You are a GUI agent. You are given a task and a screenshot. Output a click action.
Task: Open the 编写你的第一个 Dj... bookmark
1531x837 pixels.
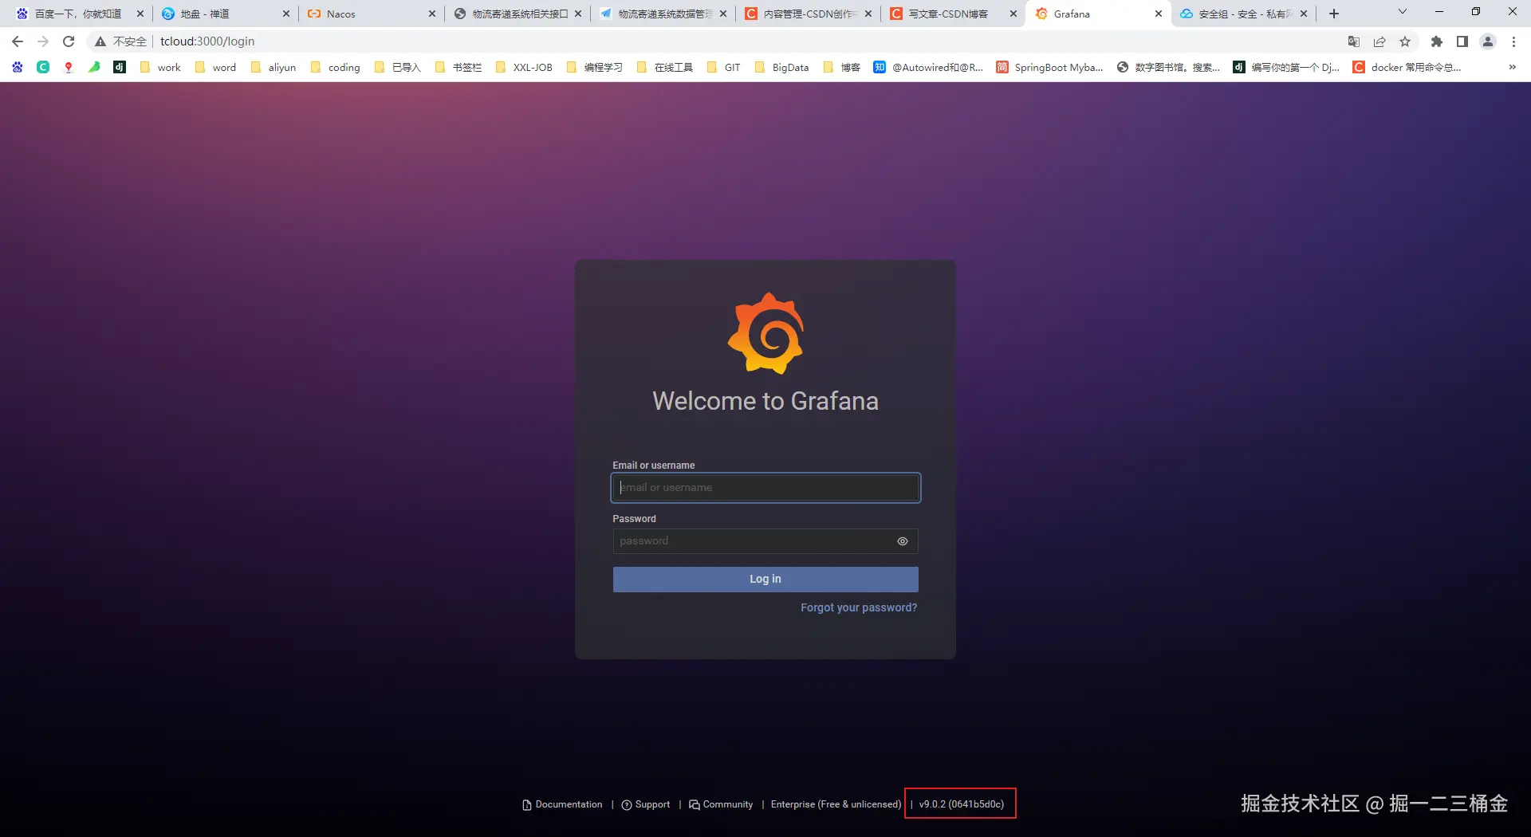point(1286,68)
